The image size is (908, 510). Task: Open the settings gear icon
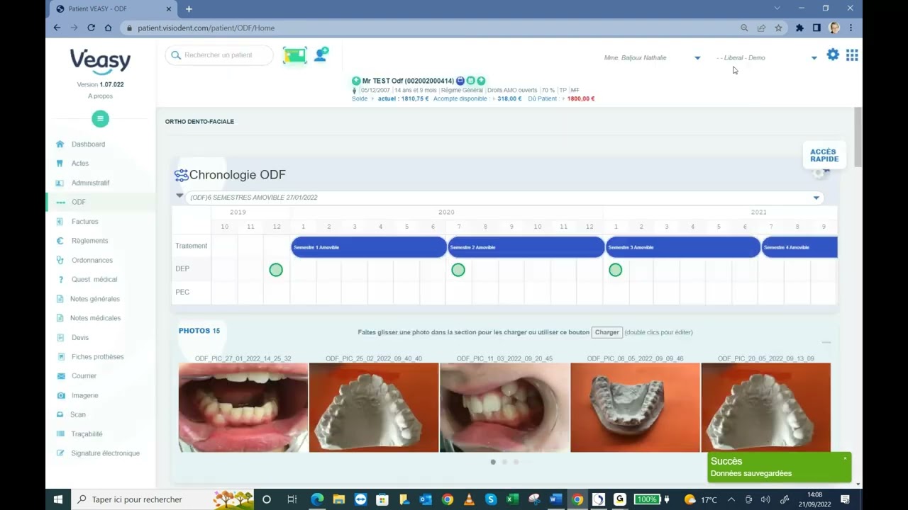pyautogui.click(x=833, y=55)
